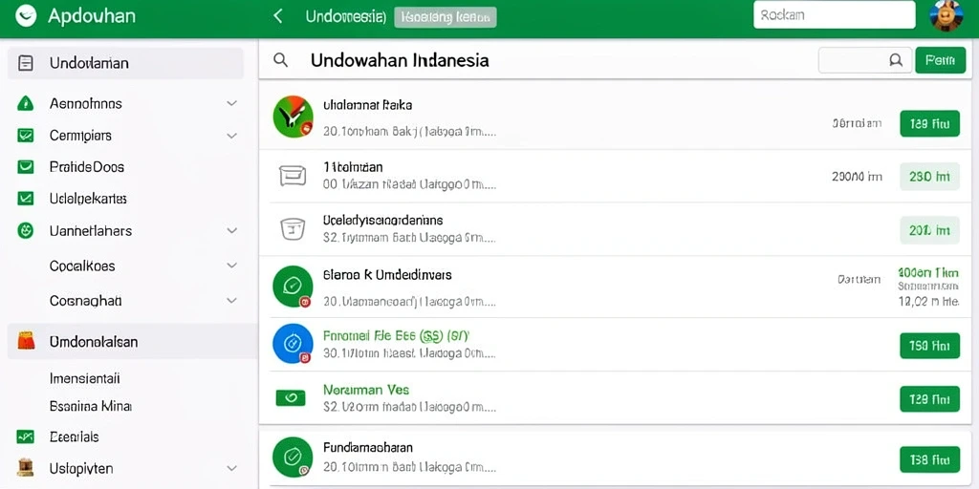Viewport: 979px width, 489px height.
Task: Open the green Fnromel Fle Ess link
Action: (396, 335)
